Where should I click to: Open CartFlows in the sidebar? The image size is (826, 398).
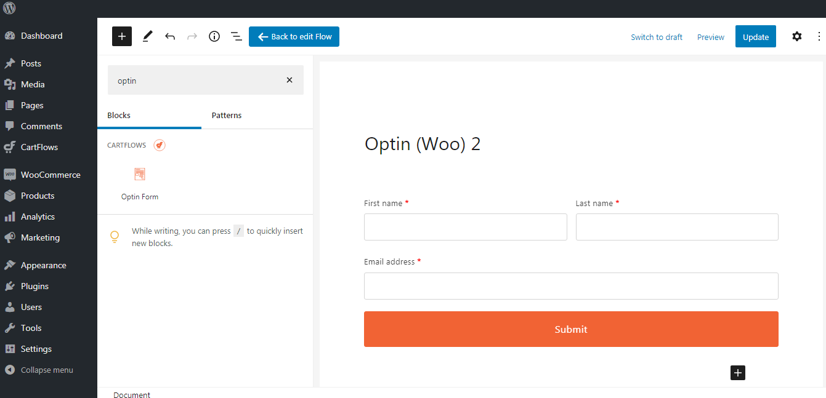(x=39, y=147)
